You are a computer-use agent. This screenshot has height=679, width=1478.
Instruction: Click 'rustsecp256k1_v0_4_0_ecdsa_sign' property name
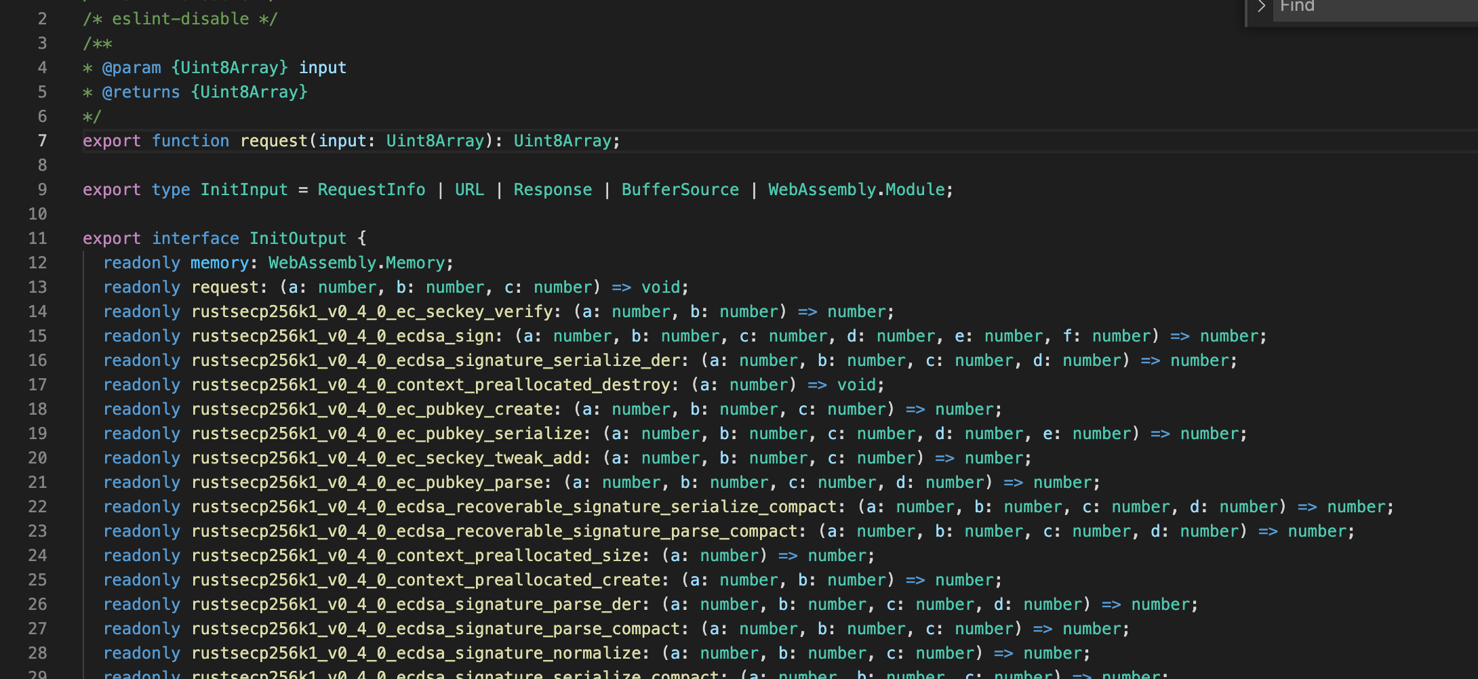(342, 336)
